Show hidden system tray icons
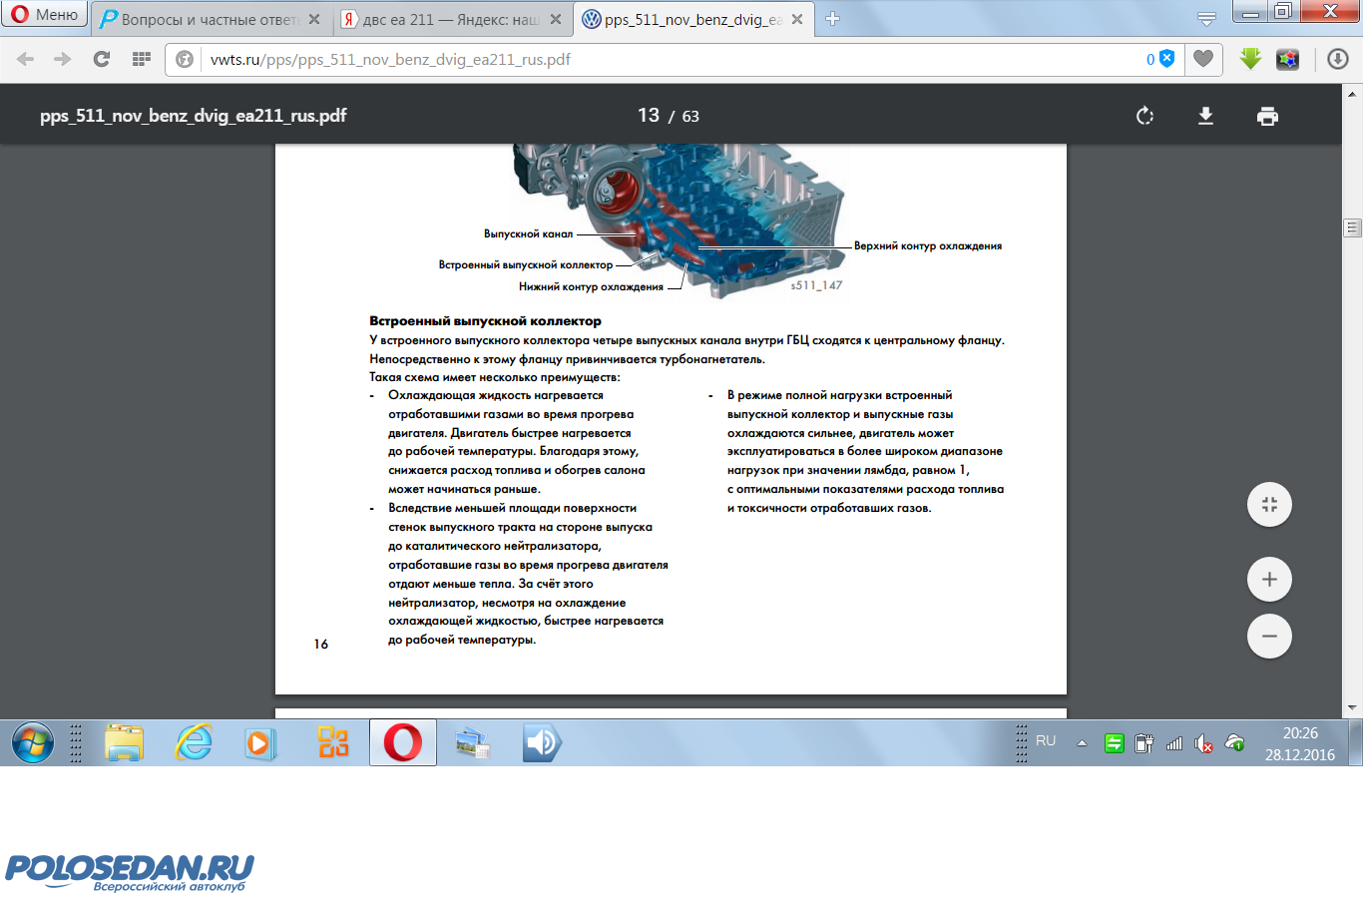 click(1082, 742)
